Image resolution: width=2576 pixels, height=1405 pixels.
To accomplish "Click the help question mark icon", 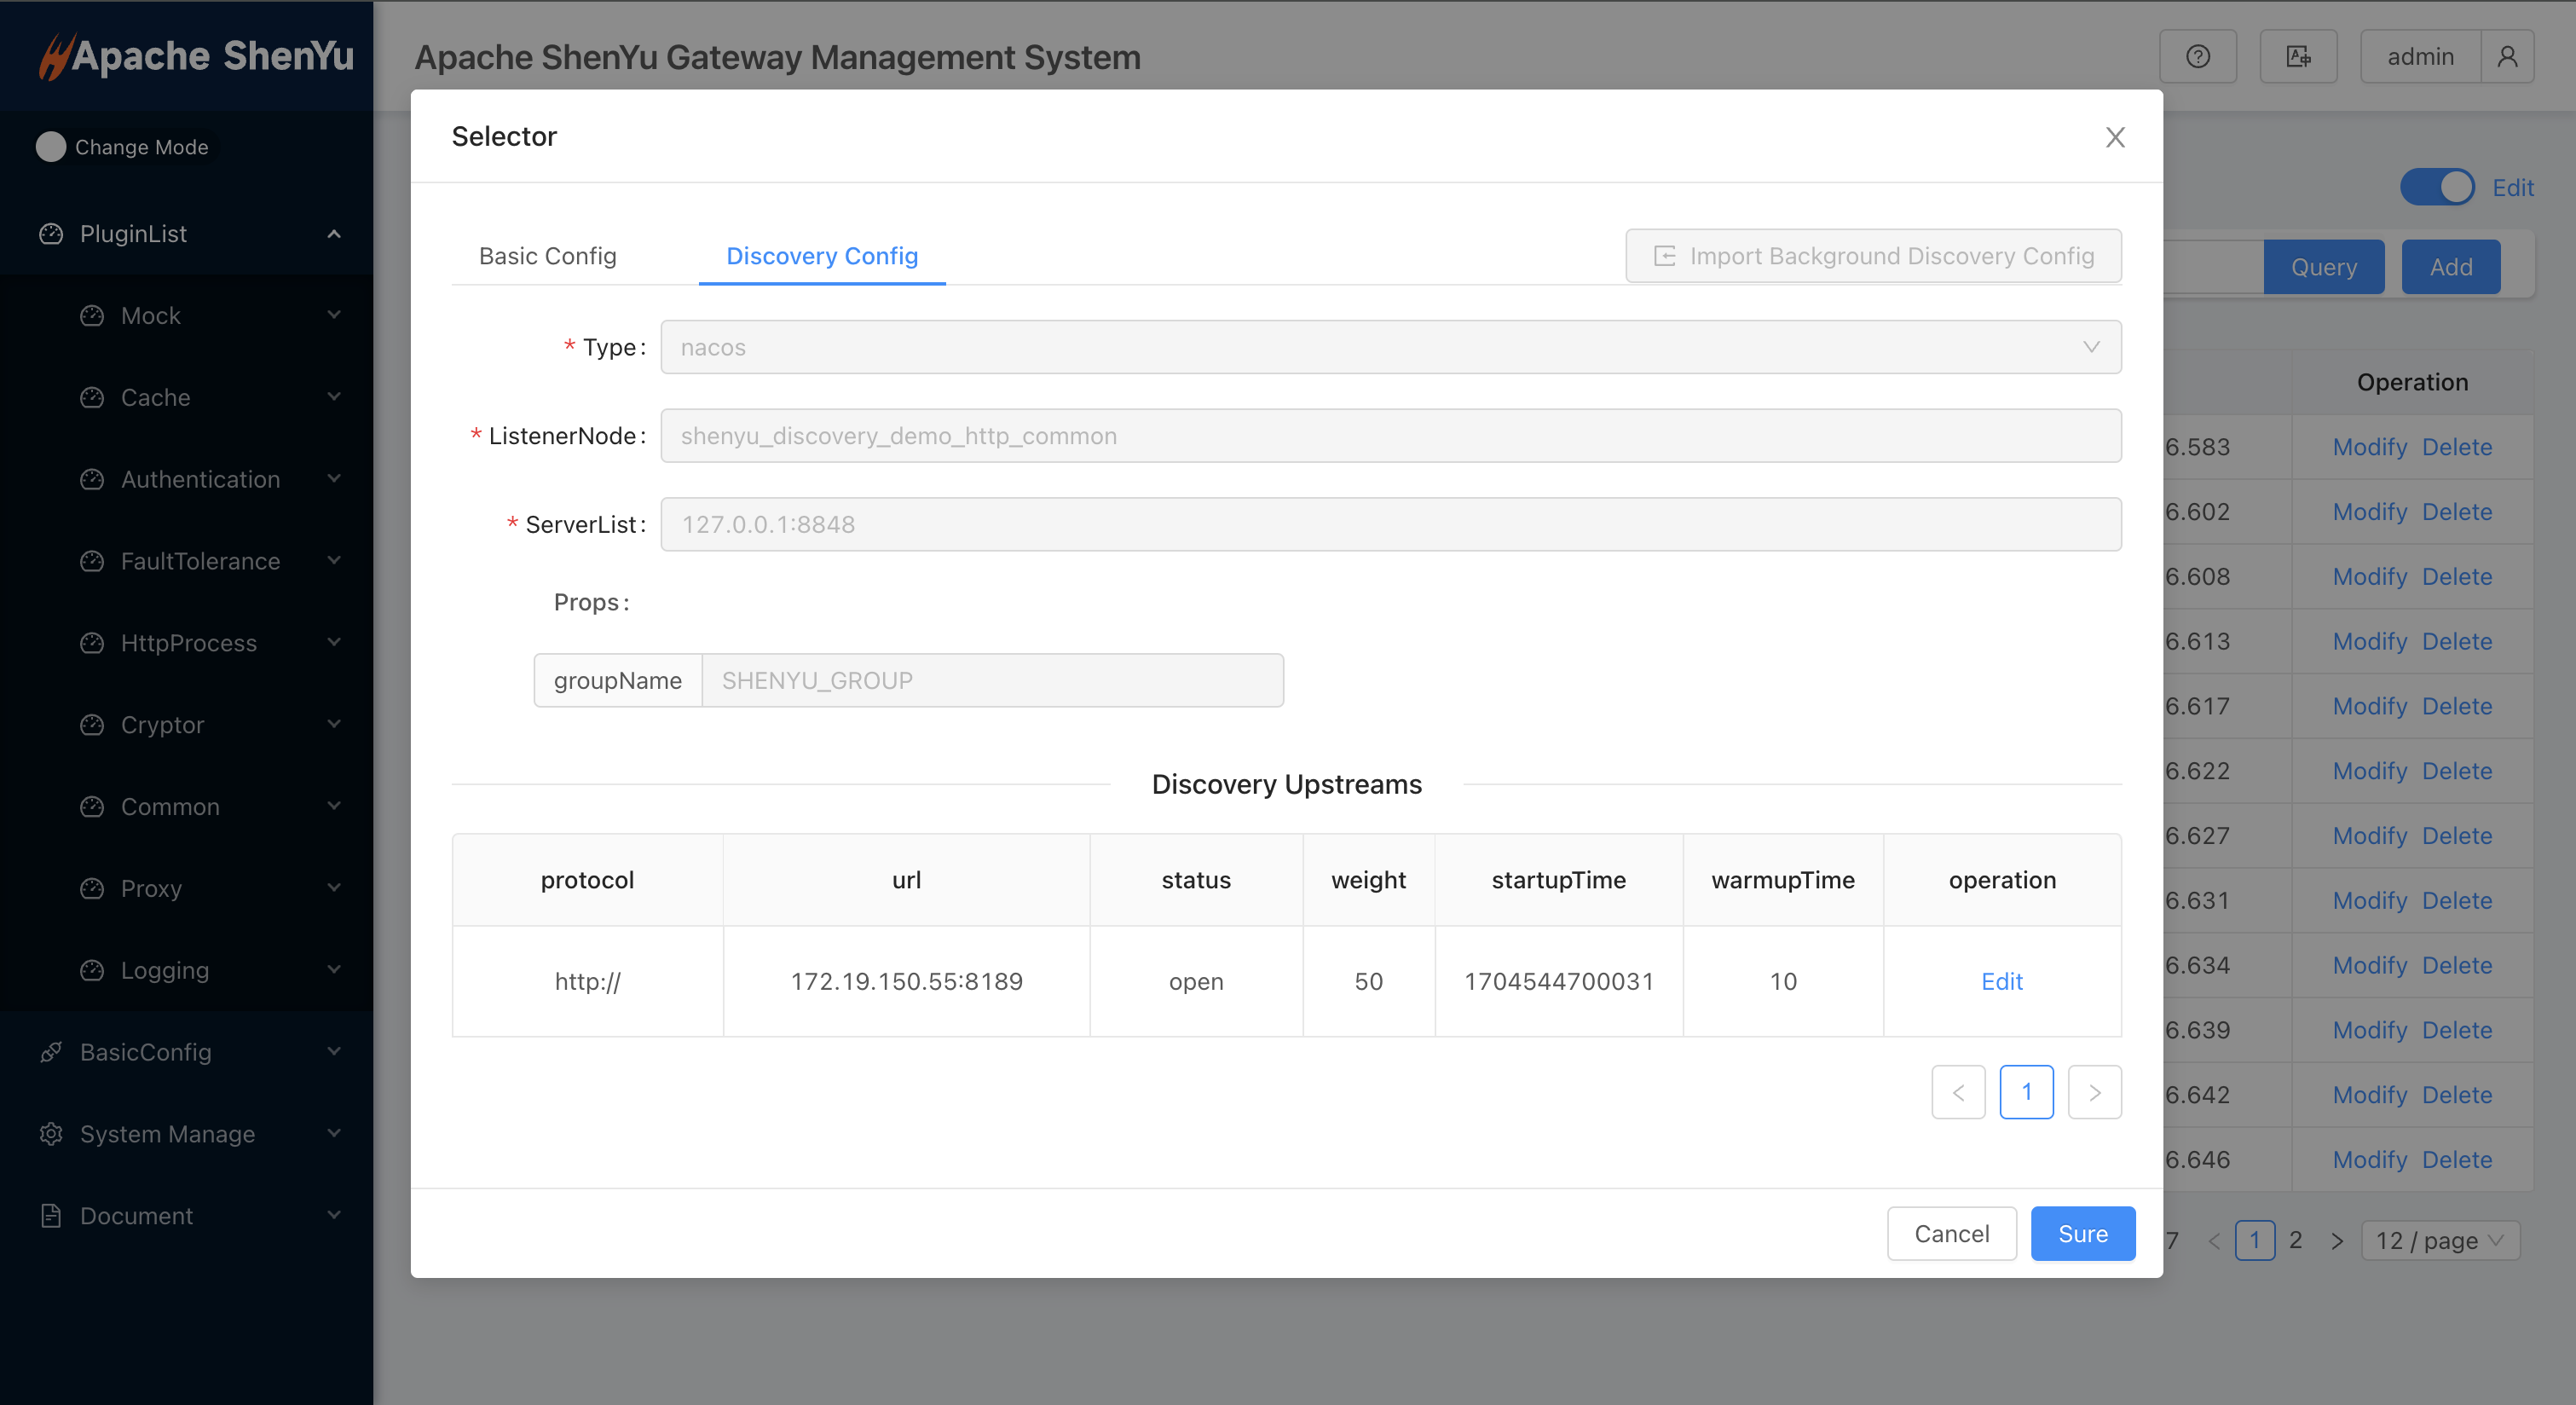I will [x=2197, y=57].
